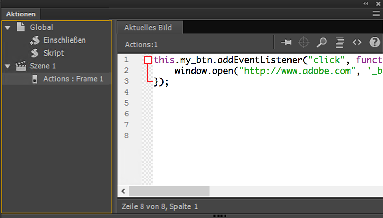Open Find with the magnifier icon

[x=322, y=42]
